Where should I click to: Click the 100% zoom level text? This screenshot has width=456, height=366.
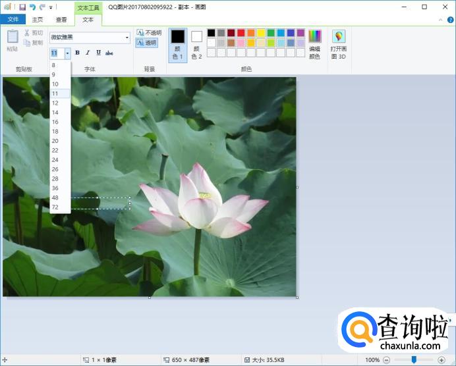(372, 360)
